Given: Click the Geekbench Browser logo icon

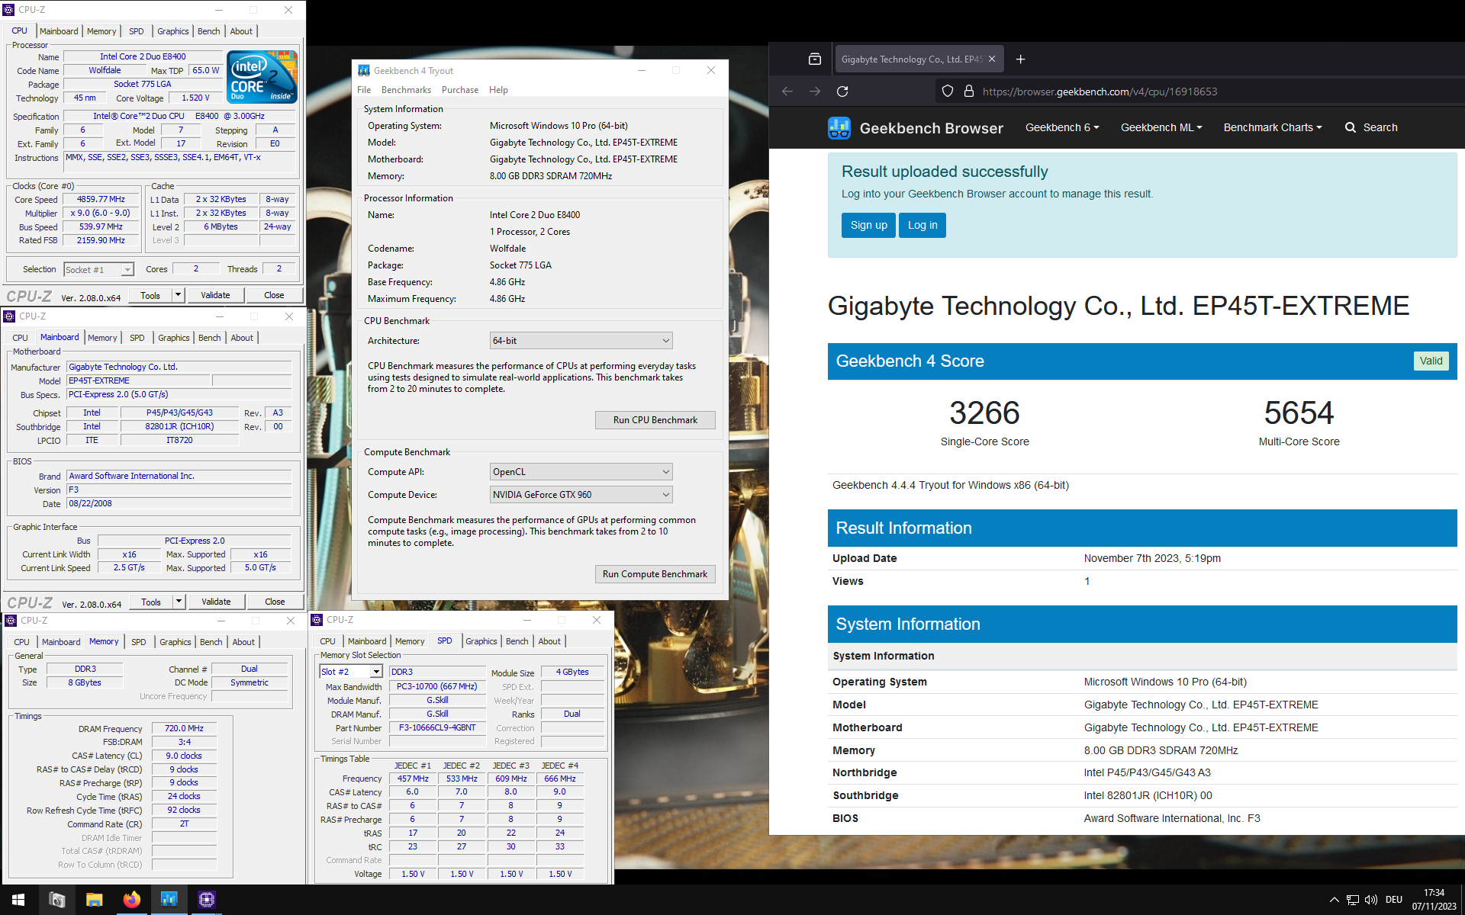Looking at the screenshot, I should tap(839, 128).
